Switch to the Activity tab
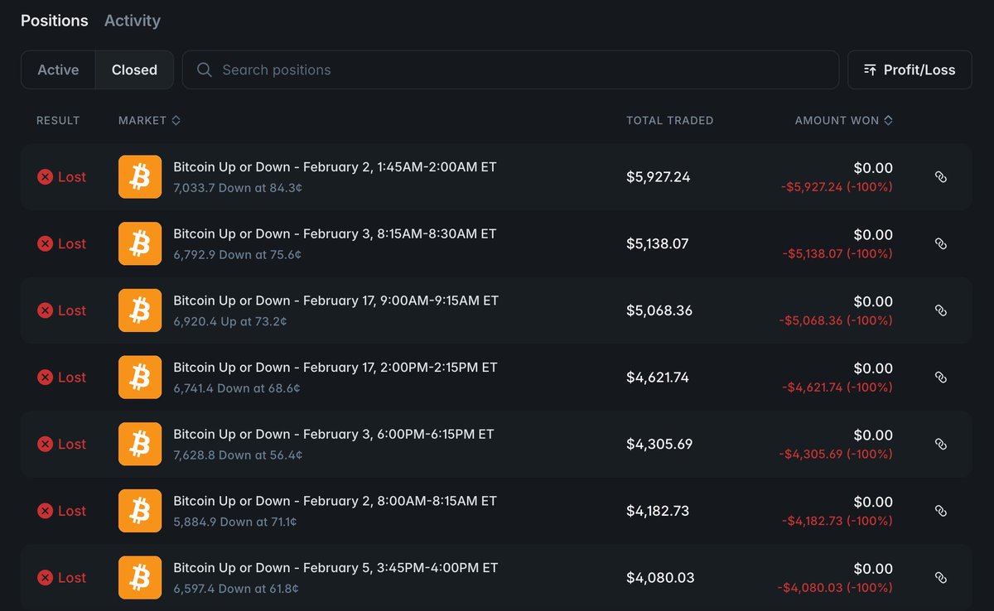 tap(133, 21)
